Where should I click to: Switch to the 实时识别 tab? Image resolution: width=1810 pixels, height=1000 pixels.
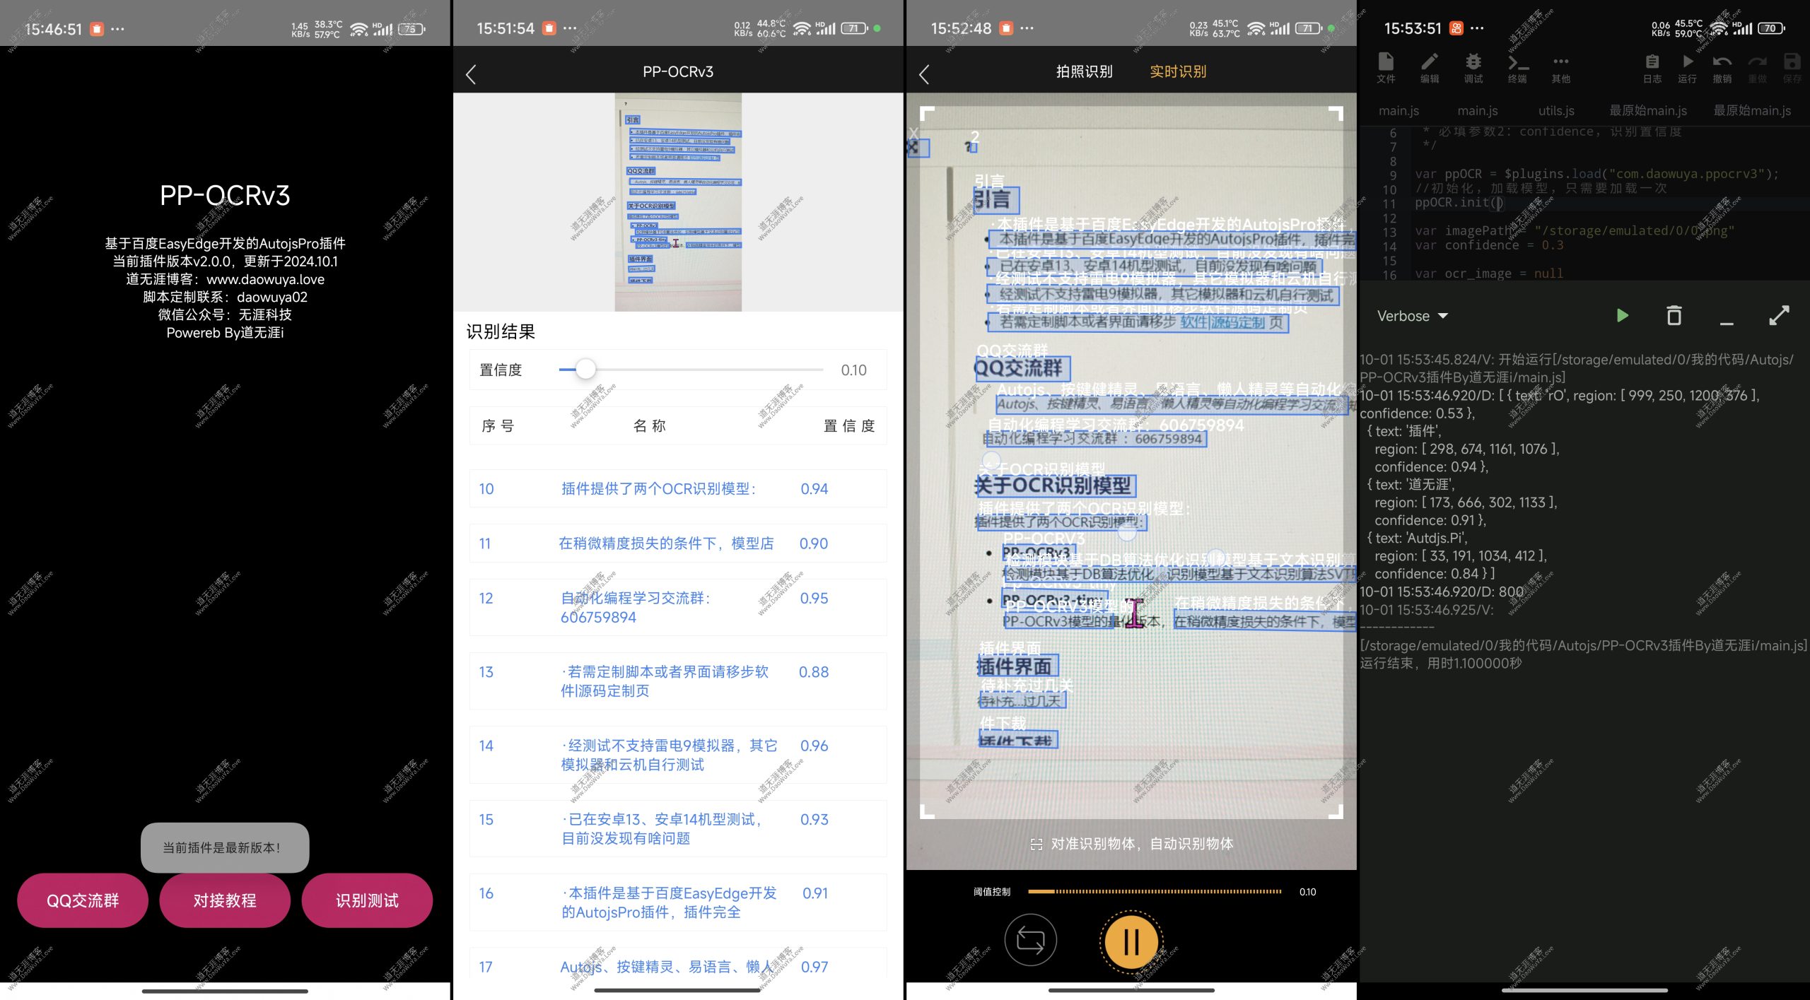point(1178,71)
